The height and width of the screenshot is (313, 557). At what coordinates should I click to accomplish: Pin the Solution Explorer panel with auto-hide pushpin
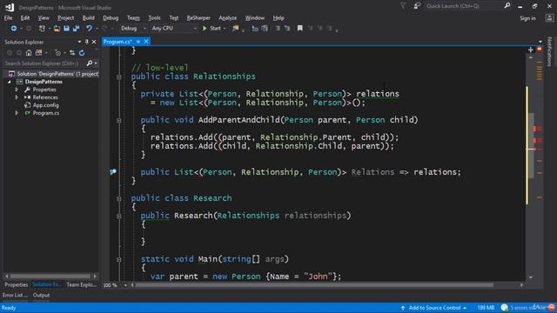[87, 42]
